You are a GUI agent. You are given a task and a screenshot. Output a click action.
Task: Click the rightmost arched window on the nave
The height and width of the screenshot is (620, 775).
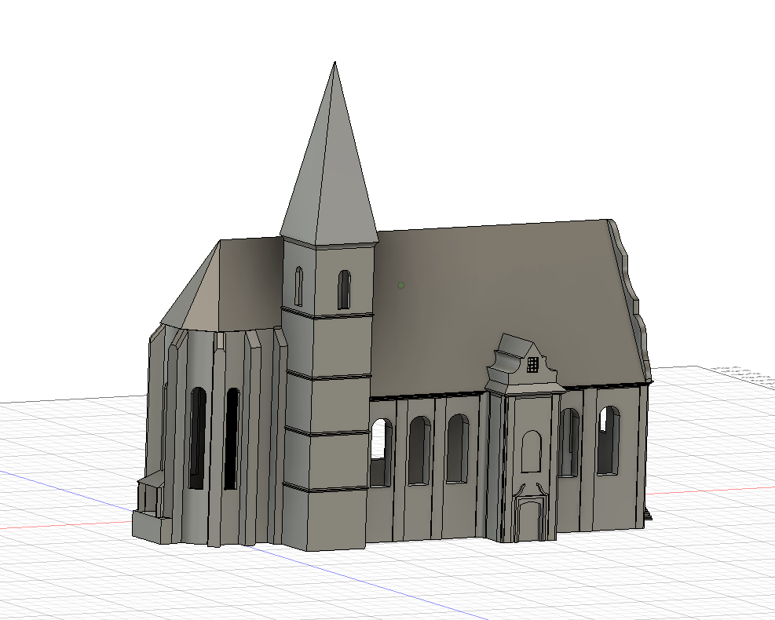[608, 441]
